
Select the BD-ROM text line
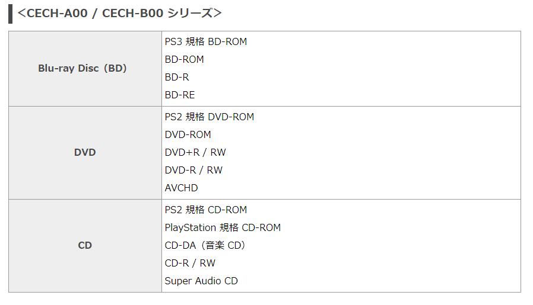coord(184,59)
